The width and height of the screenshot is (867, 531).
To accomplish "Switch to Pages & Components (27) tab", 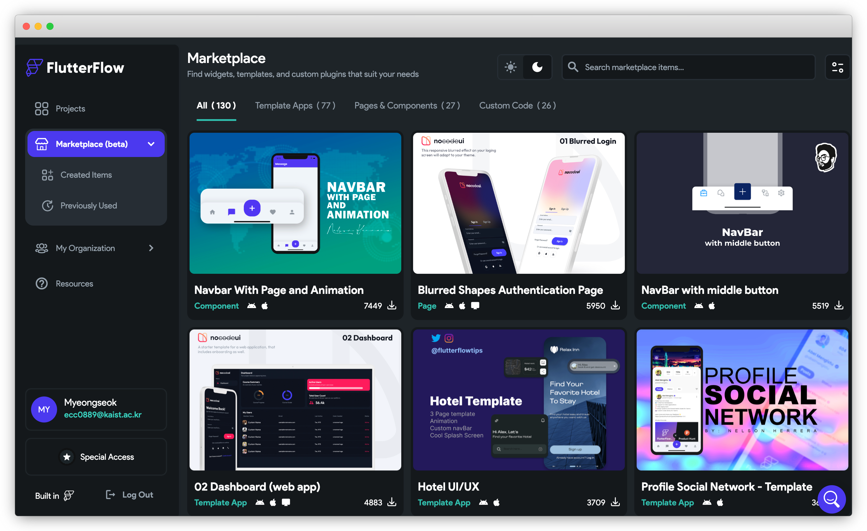I will pyautogui.click(x=407, y=106).
